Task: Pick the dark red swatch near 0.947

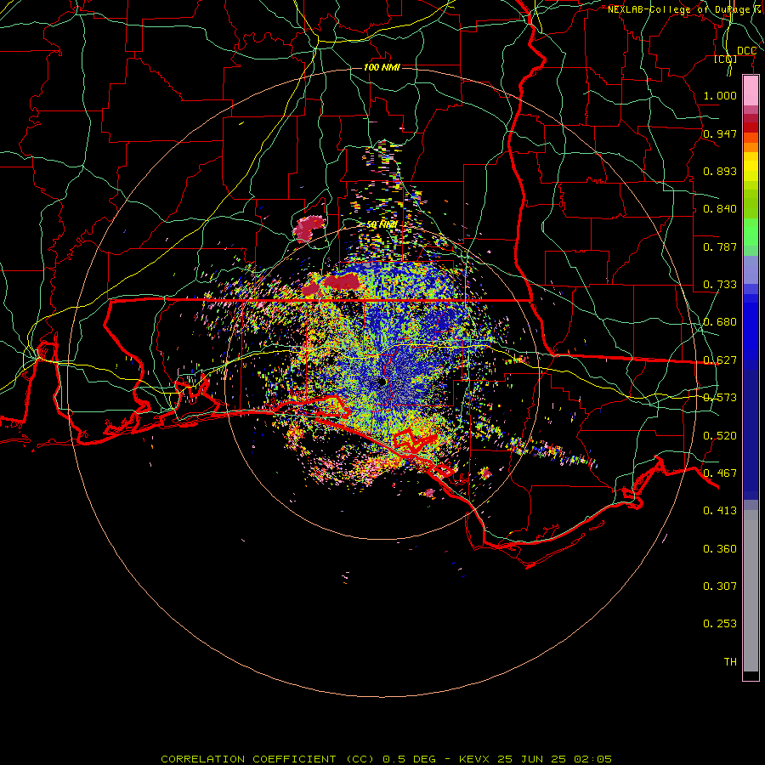Action: click(x=751, y=127)
